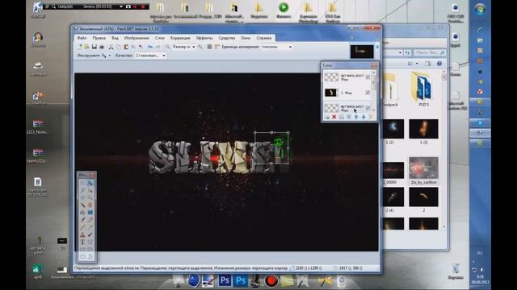Open the 'Изображение' menu
517x290 pixels.
click(x=137, y=38)
